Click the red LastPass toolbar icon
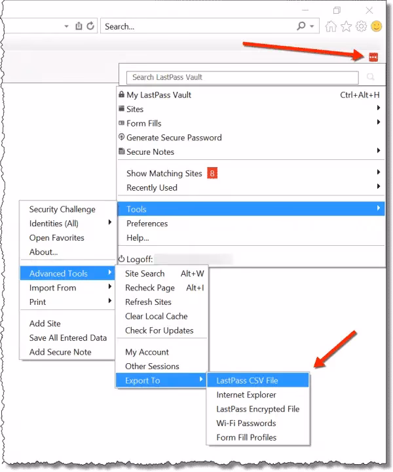 point(373,57)
